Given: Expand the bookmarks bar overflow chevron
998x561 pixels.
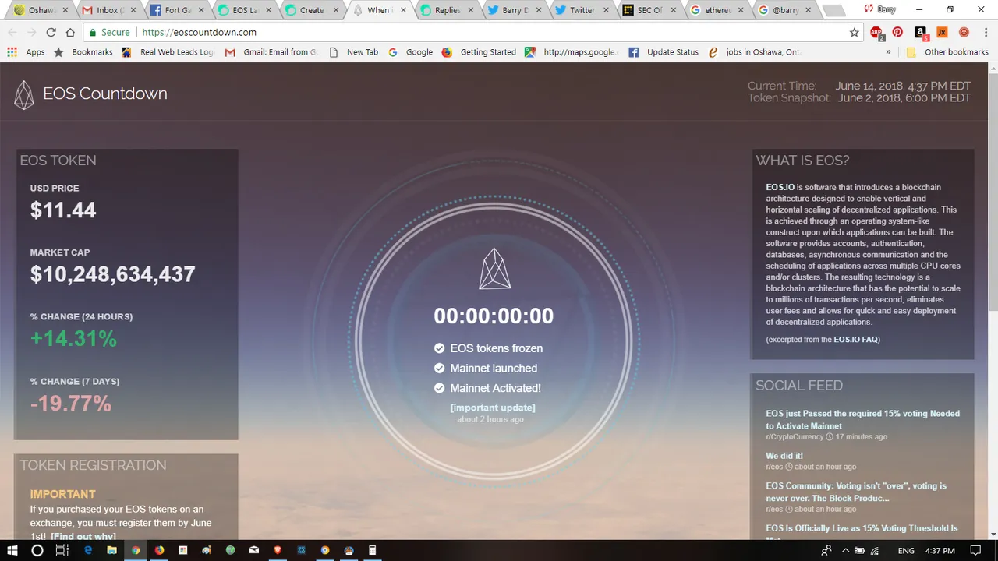Looking at the screenshot, I should 888,52.
